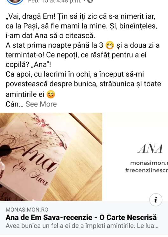Open Ana de Em Sava-recenzie article title
The image size is (168, 237).
tap(81, 218)
